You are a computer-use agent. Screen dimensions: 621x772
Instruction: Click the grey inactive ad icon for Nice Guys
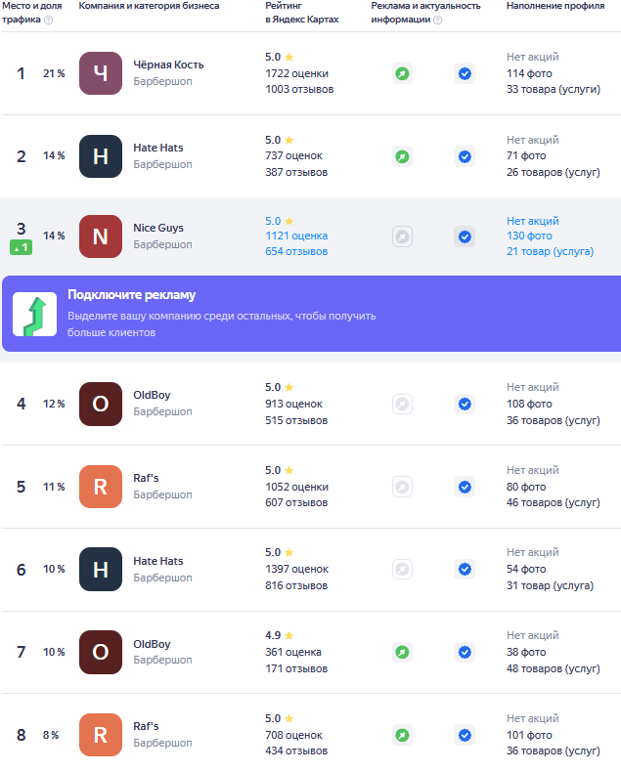click(402, 236)
